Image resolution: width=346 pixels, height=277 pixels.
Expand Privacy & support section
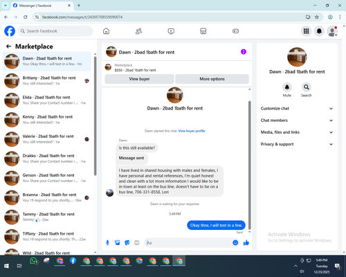(297, 144)
